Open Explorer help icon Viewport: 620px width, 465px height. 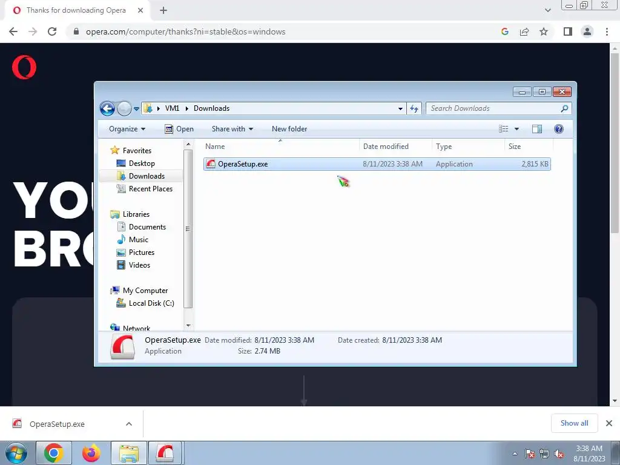coord(559,129)
